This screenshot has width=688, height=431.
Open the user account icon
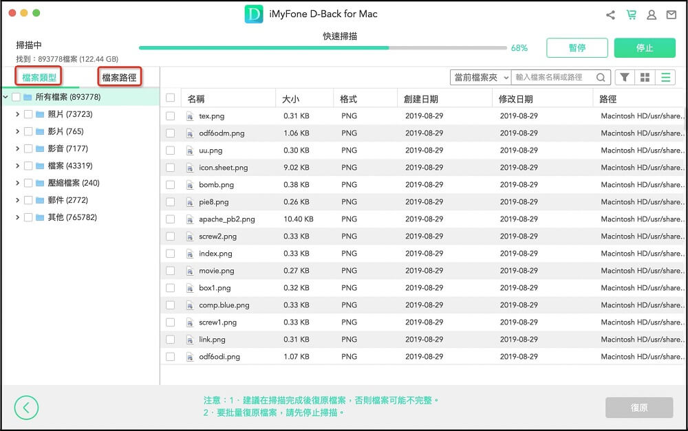651,14
